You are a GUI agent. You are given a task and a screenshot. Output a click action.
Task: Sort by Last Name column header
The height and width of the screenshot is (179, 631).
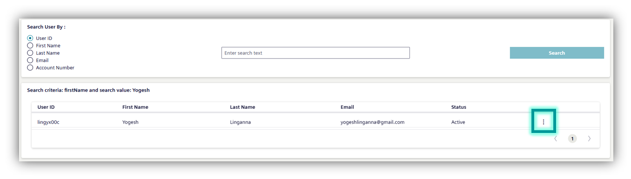point(242,107)
